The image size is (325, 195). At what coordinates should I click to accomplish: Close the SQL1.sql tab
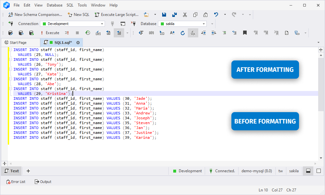tap(78, 43)
